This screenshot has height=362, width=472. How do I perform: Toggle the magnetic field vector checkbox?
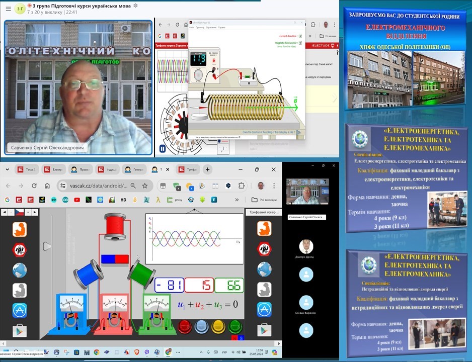point(300,43)
